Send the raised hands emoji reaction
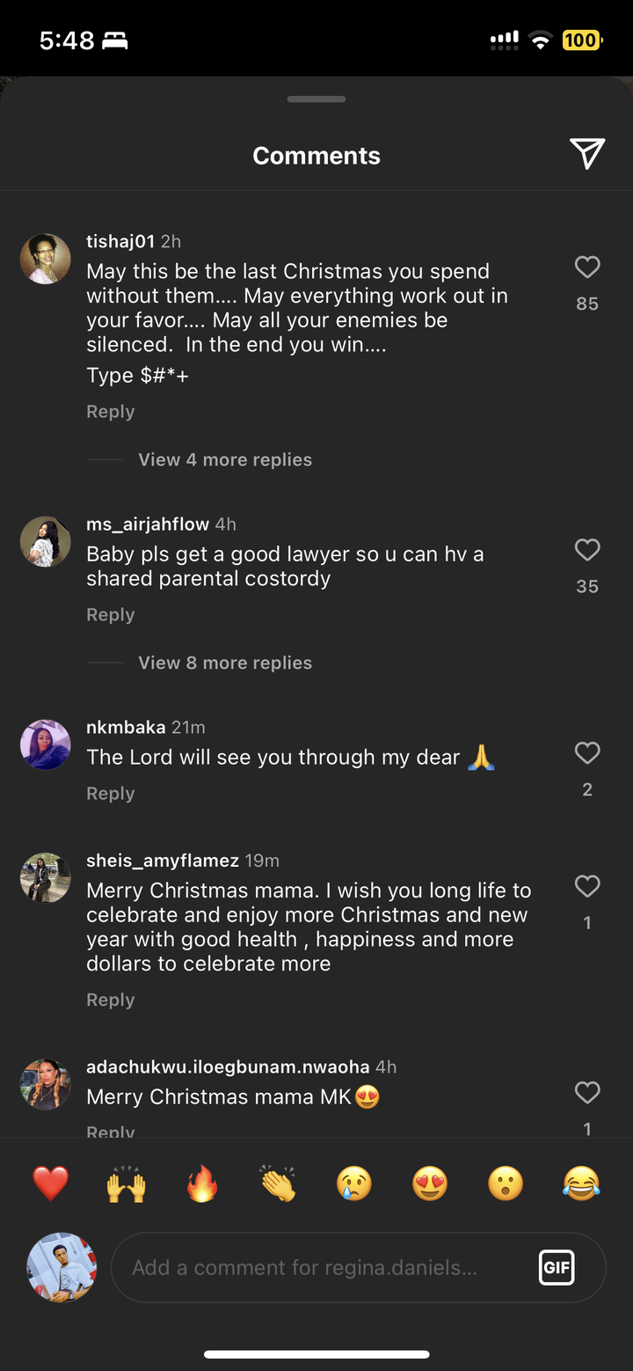This screenshot has height=1371, width=633. (x=126, y=1184)
